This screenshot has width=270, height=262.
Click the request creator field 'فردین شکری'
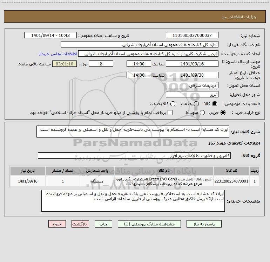point(148,53)
